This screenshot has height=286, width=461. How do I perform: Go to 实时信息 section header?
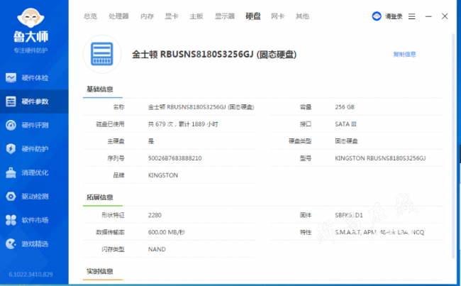click(100, 271)
